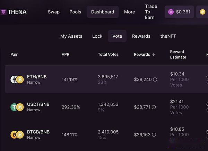208x151 pixels.
Task: Open the Swap page
Action: [x=54, y=12]
